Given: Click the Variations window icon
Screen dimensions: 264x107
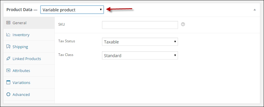Looking at the screenshot, I should (8, 83).
